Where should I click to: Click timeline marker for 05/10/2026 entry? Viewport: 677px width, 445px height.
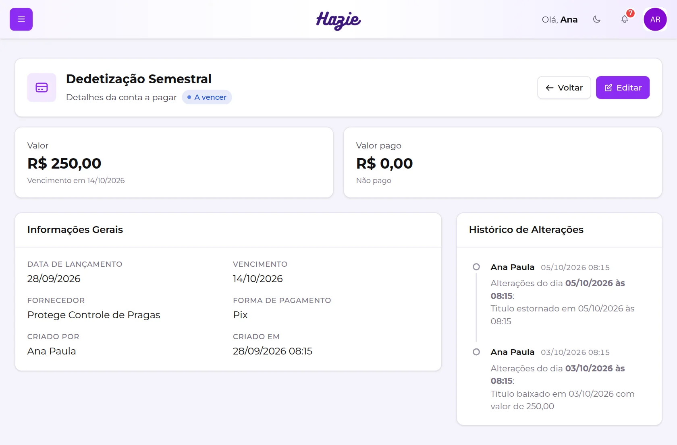(x=476, y=267)
